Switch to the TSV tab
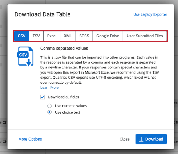Image resolution: width=178 pixels, height=154 pixels. click(x=36, y=36)
